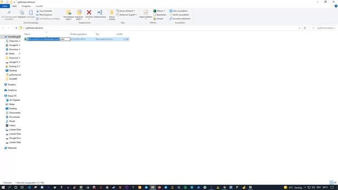Click Auswahl umkehren in ribbon
The image size is (338, 190).
tap(180, 18)
